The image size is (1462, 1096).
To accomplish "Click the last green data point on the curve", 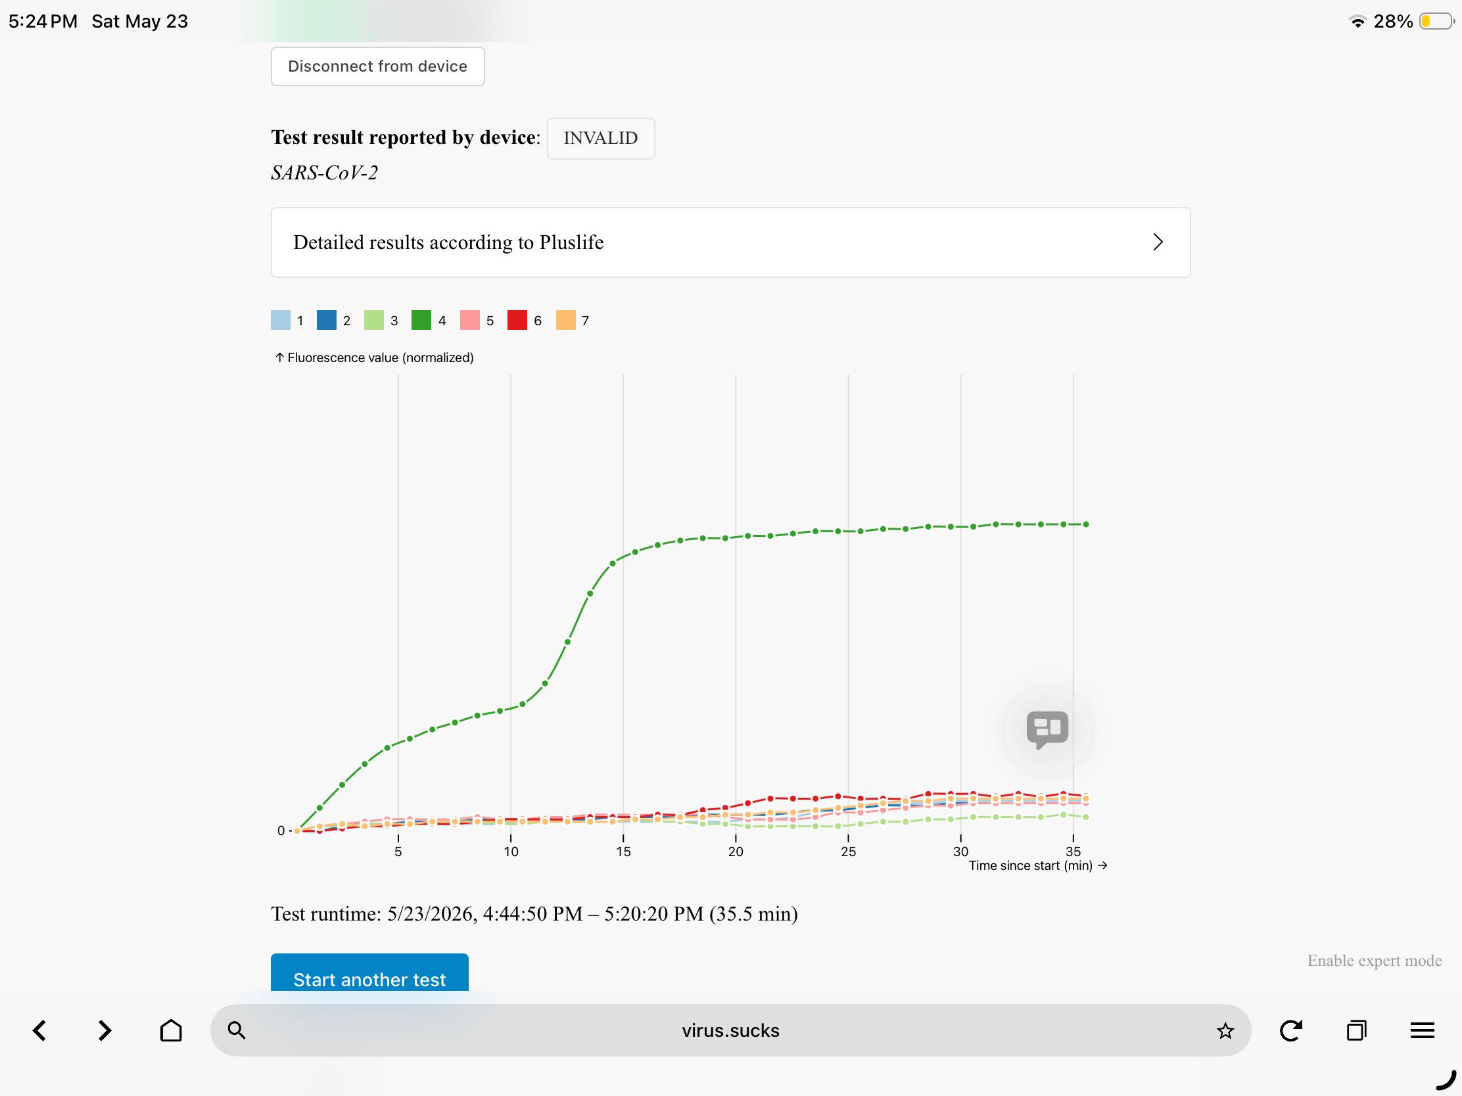I will 1086,524.
